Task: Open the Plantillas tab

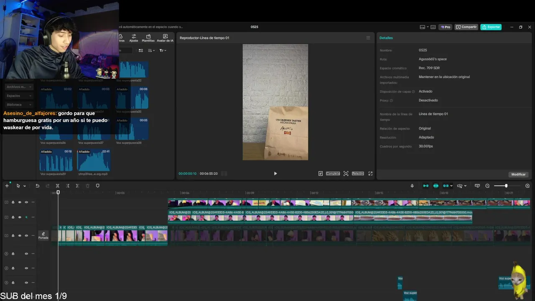Action: (x=148, y=38)
